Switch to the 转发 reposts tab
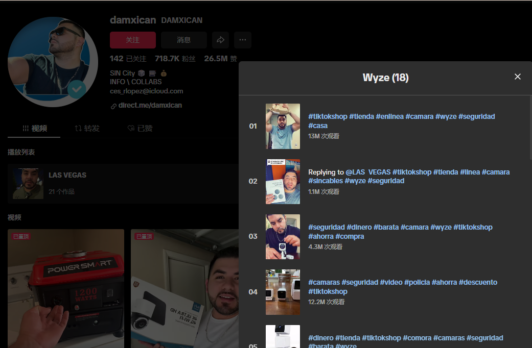This screenshot has height=348, width=532. pyautogui.click(x=87, y=129)
